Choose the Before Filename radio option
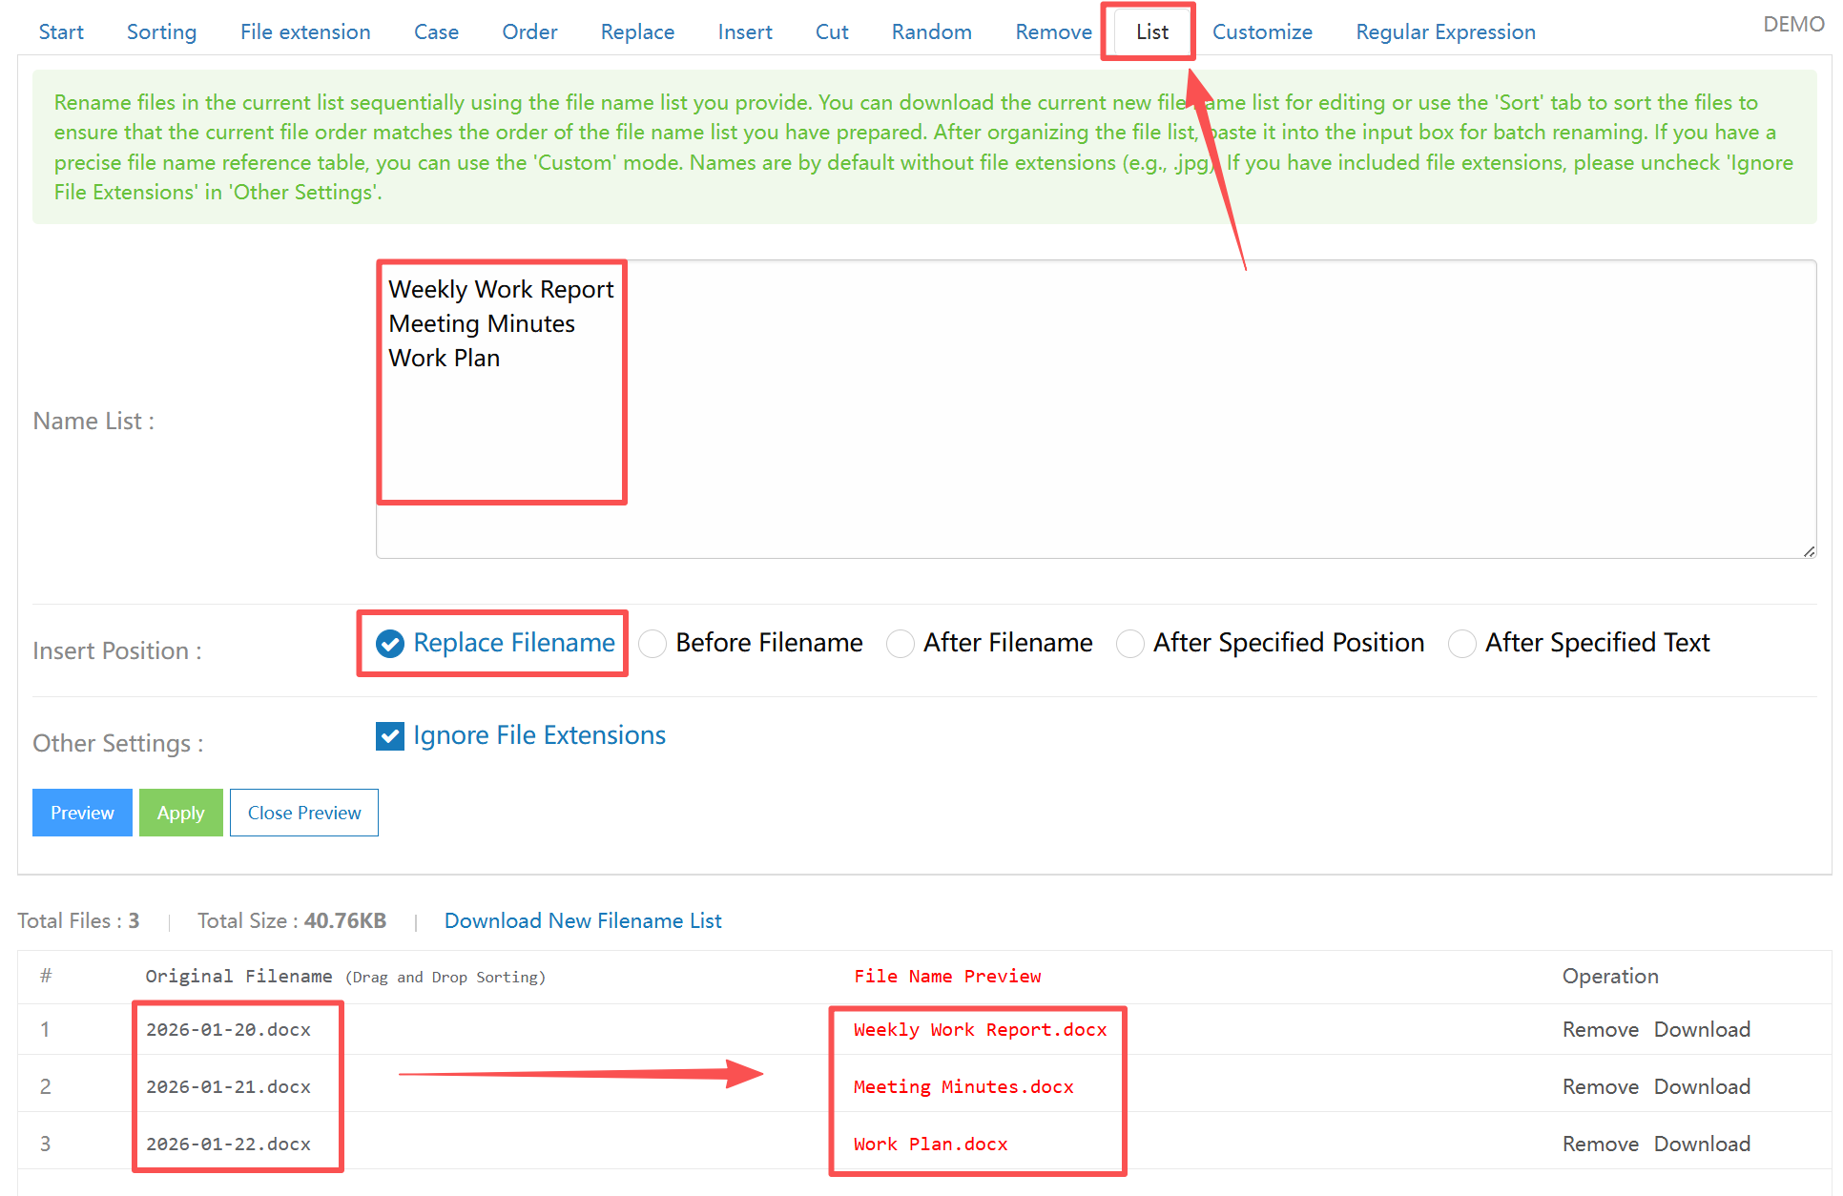Screen dimensions: 1843x1196 [652, 644]
